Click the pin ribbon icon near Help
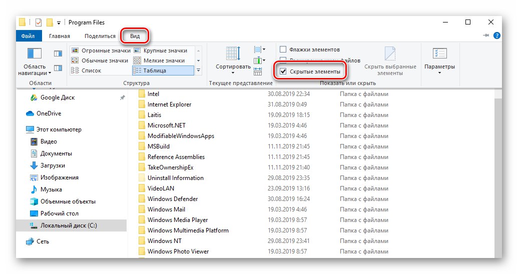 486,35
